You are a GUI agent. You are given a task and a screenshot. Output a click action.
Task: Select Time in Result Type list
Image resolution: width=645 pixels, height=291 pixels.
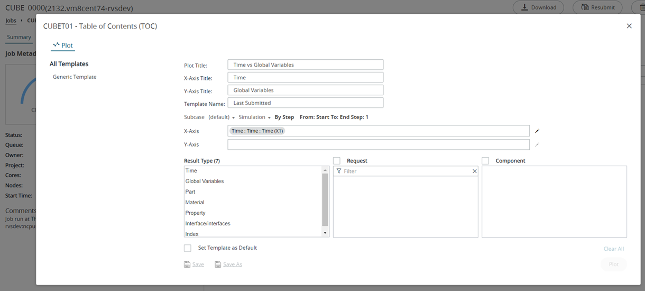coord(253,170)
